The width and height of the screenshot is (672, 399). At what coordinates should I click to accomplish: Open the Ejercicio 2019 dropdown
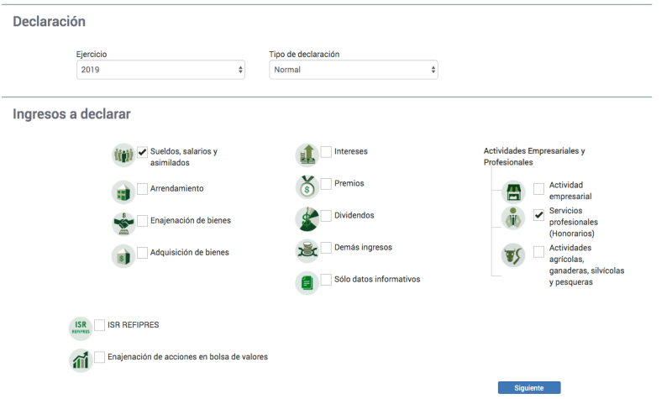[x=160, y=70]
